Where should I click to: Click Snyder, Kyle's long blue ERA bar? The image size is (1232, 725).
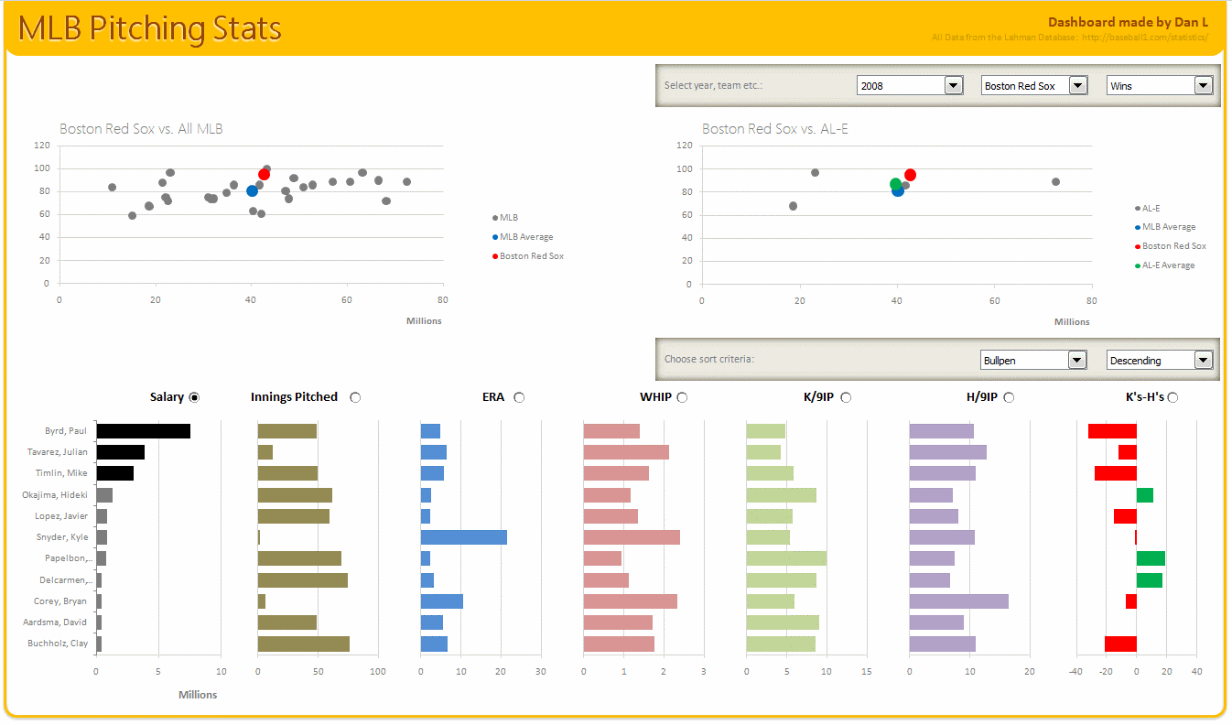click(x=463, y=537)
